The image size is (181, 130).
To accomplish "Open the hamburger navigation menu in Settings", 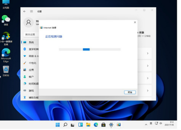I will pos(32,11).
